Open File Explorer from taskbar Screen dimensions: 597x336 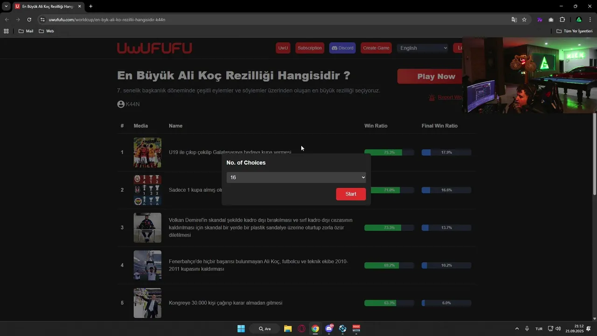click(x=288, y=329)
